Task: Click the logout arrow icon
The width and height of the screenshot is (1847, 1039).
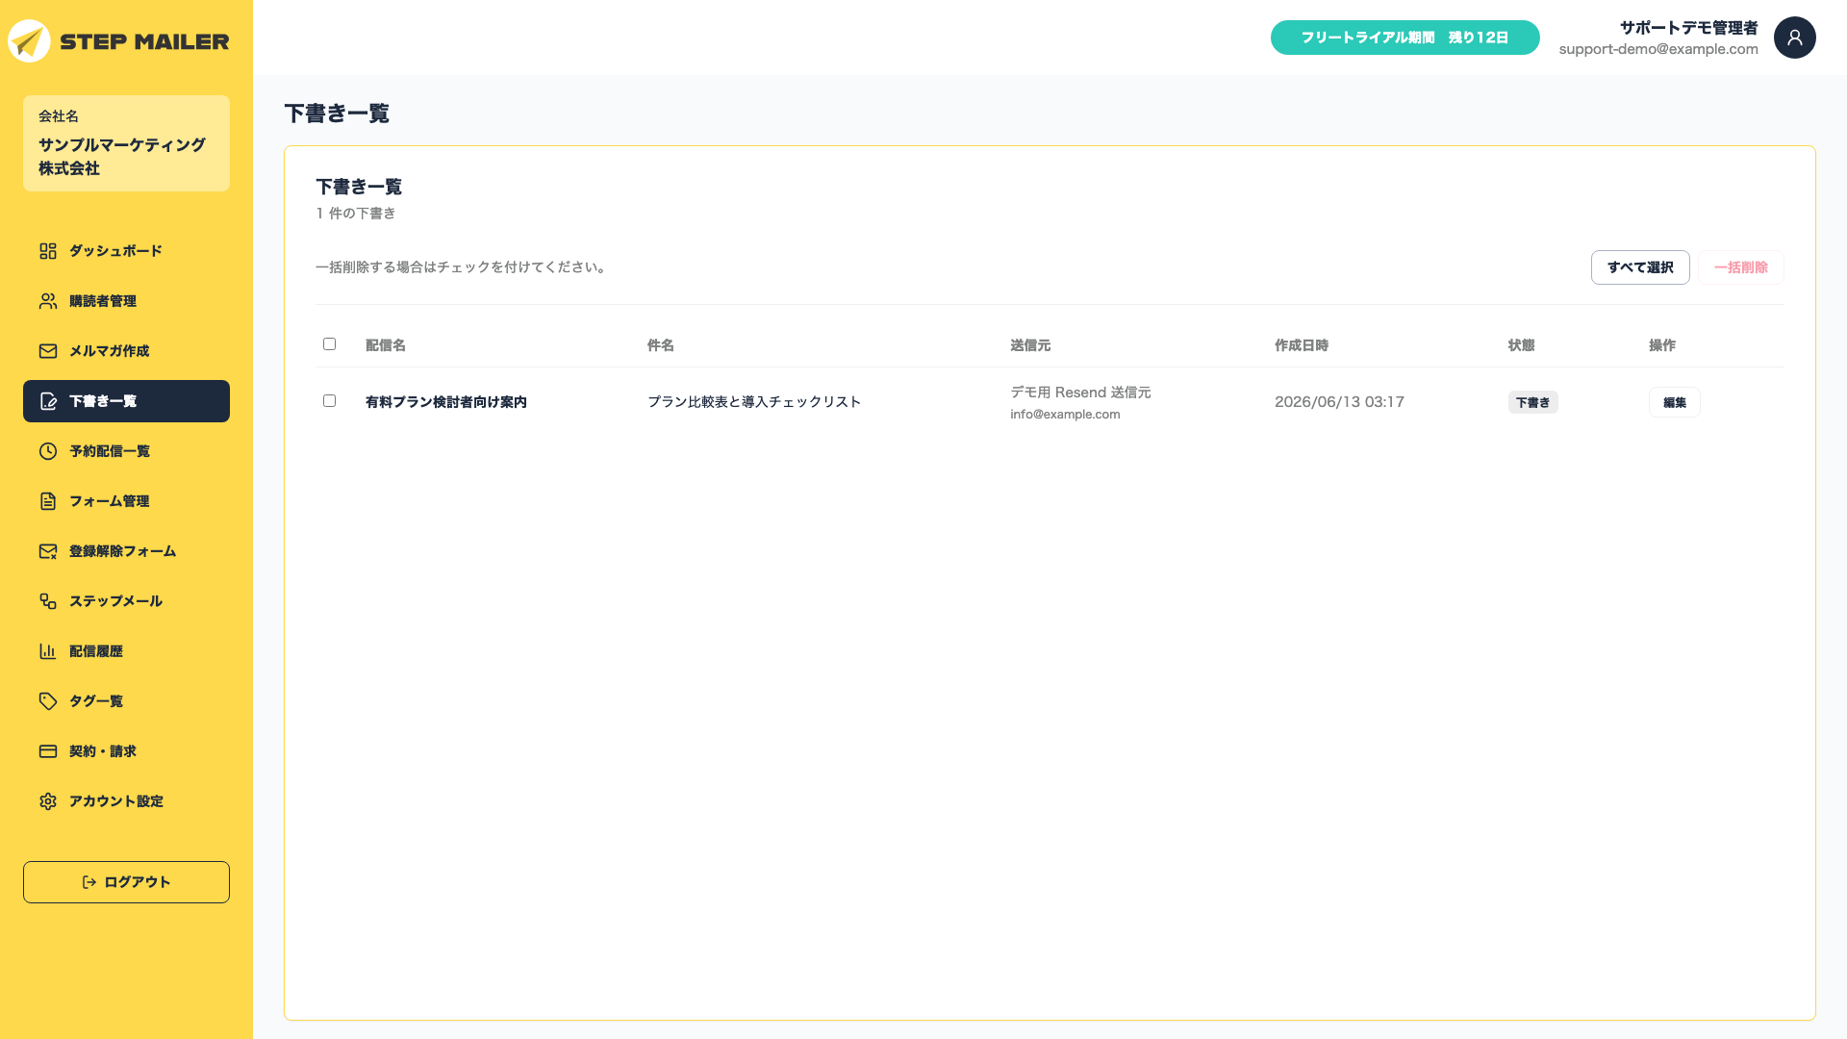Action: (x=89, y=882)
